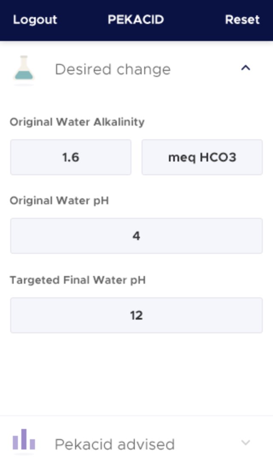The height and width of the screenshot is (470, 273).
Task: Log out using the Logout button
Action: [x=35, y=20]
